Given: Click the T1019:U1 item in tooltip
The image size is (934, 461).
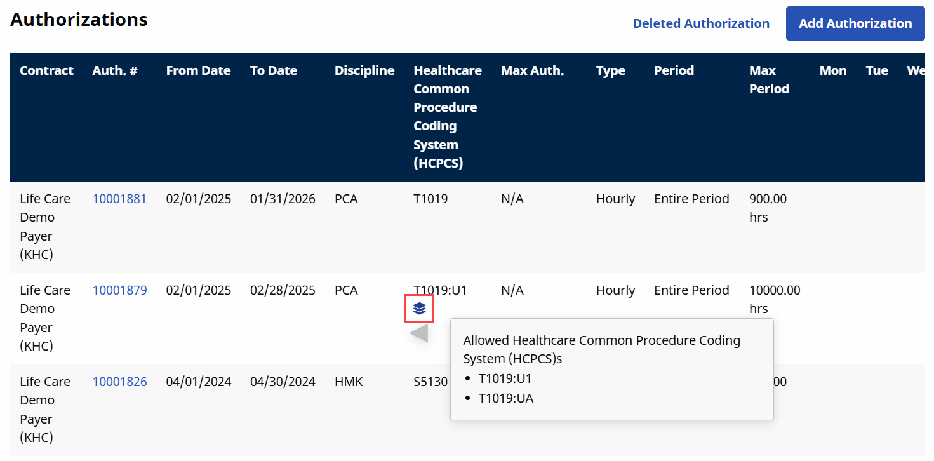Looking at the screenshot, I should click(x=505, y=378).
